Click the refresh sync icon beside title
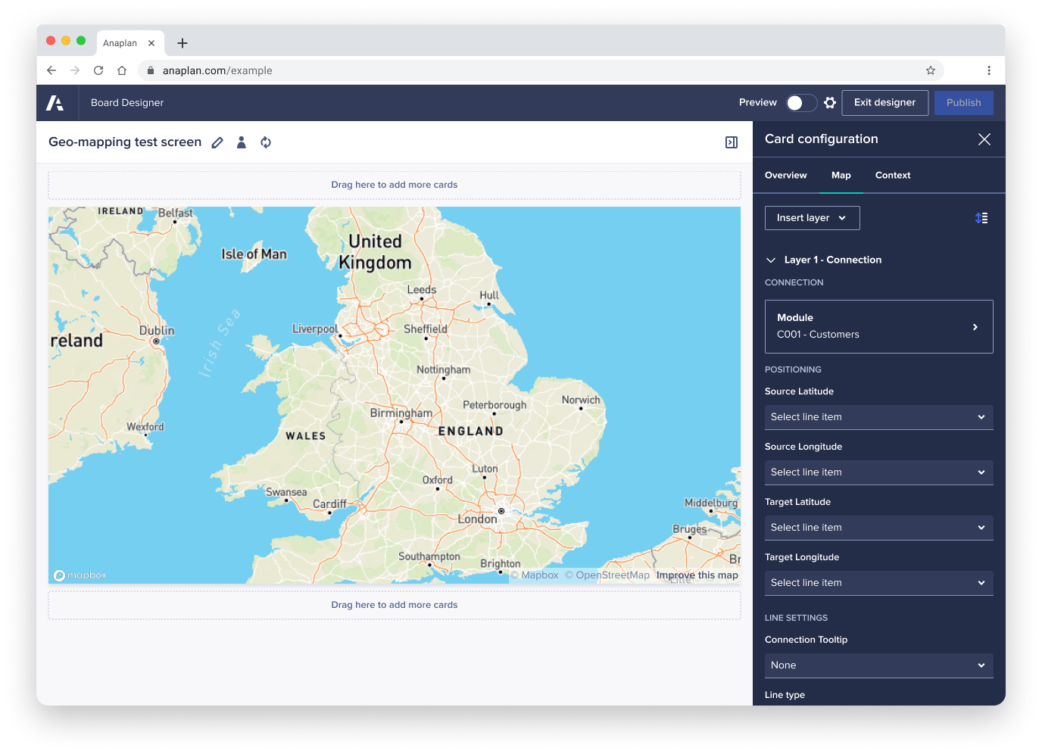The image size is (1042, 754). click(x=266, y=142)
